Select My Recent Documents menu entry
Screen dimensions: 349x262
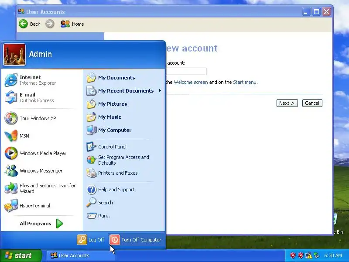[124, 91]
